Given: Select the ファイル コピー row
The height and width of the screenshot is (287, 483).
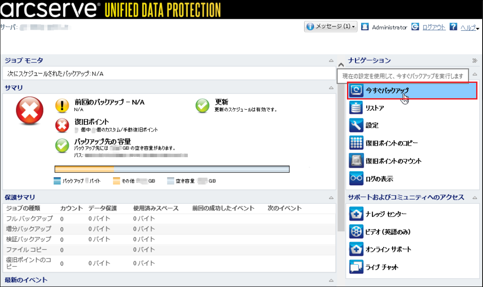Looking at the screenshot, I should [169, 250].
